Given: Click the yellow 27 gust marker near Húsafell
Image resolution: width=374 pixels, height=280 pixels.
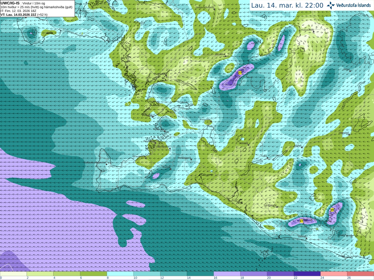Looking at the screenshot, I should (x=240, y=73).
